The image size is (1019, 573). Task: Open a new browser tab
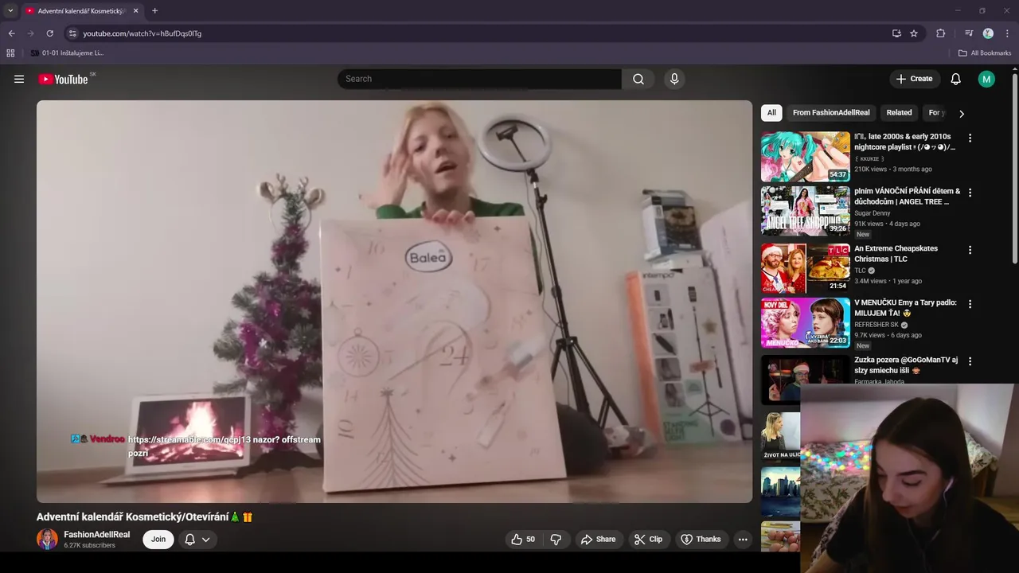tap(154, 11)
